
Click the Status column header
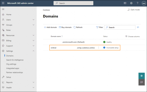click(x=105, y=36)
